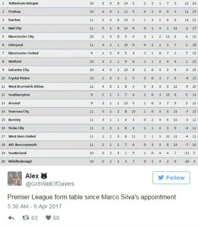198x227 pixels.
Task: Click the Everton points value 21
Action: click(194, 20)
